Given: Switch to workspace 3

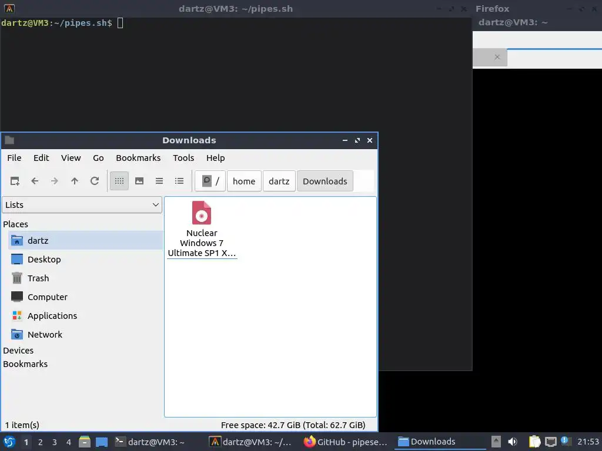Looking at the screenshot, I should pyautogui.click(x=55, y=442).
